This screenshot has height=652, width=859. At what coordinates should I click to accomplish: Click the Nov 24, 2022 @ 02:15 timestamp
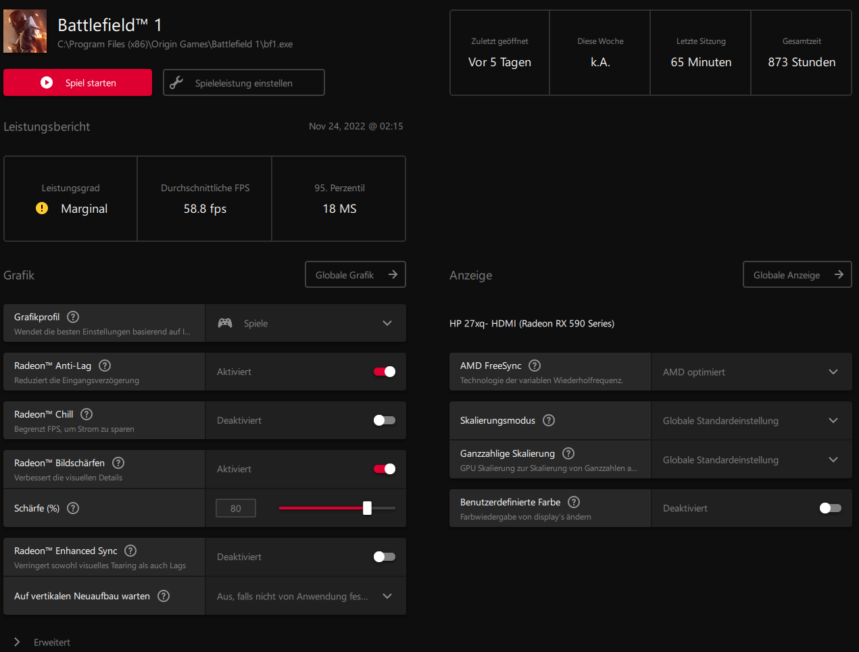(356, 126)
